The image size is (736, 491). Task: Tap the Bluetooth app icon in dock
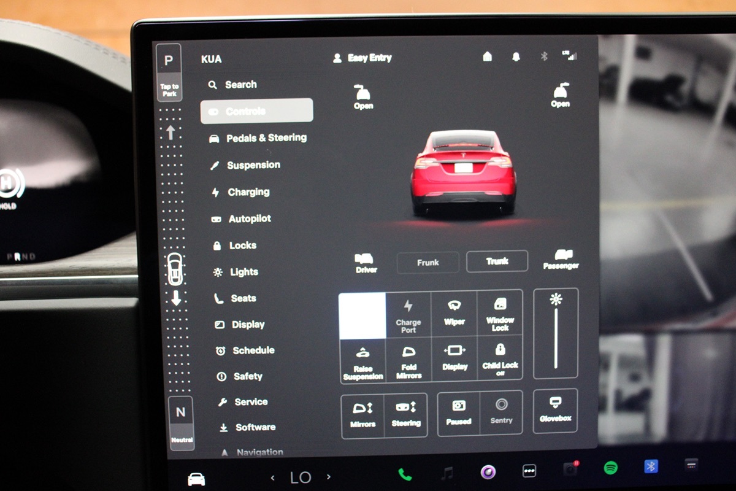(651, 466)
